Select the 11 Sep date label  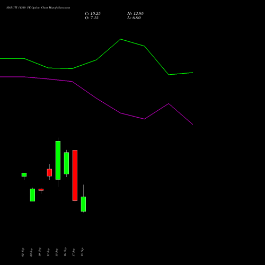(48, 252)
